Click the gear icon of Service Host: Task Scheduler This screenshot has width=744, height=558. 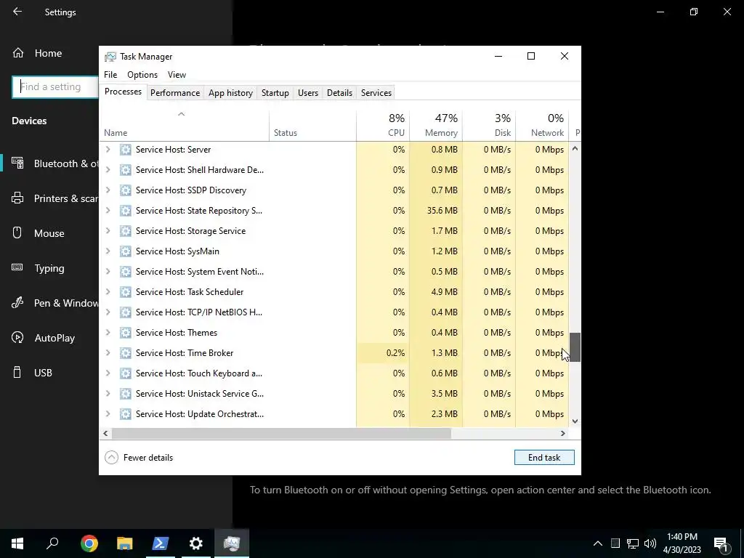tap(125, 292)
